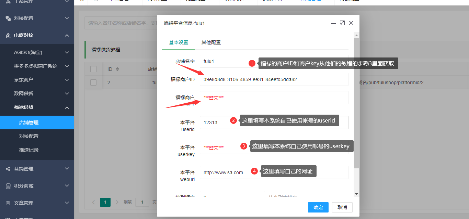Click next page arrow
The image size is (469, 219).
(x=117, y=202)
